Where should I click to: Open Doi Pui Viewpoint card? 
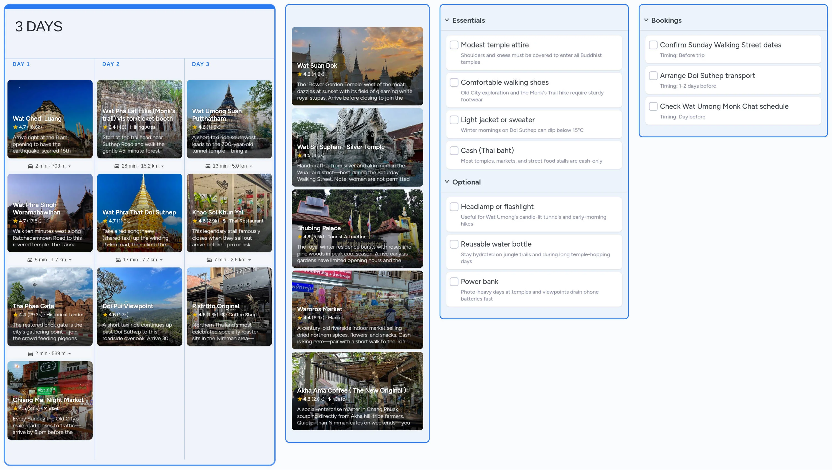(139, 307)
